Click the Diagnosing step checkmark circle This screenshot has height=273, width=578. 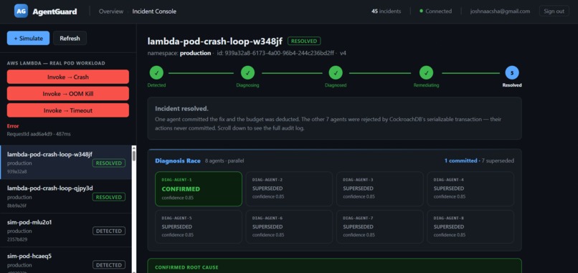(x=247, y=73)
